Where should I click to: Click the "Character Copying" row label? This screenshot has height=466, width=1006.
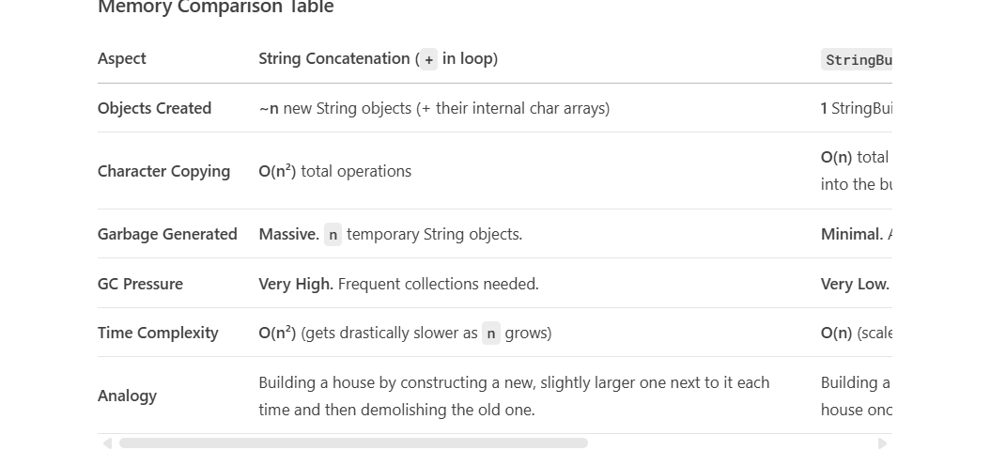pyautogui.click(x=163, y=171)
